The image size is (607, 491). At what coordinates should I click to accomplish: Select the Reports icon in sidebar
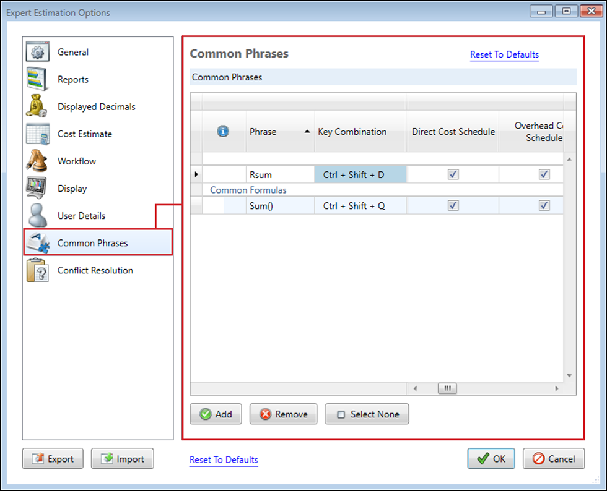coord(37,79)
